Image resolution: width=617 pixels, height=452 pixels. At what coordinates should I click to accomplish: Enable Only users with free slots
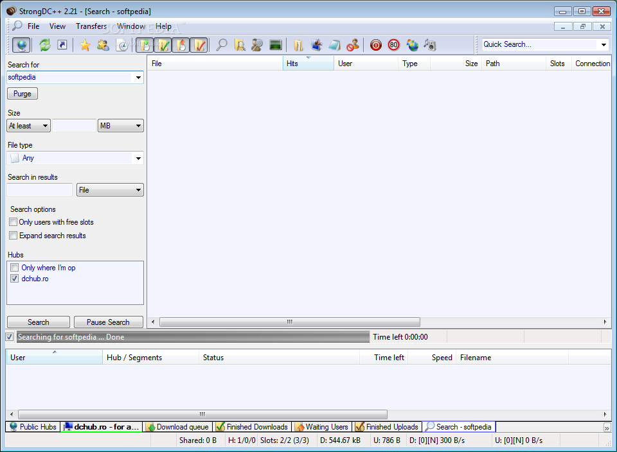pos(13,222)
